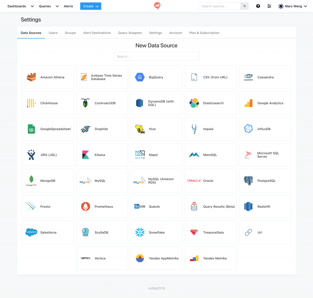Viewport: 313px width, 298px height.
Task: Open the help question mark icon
Action: [x=258, y=6]
